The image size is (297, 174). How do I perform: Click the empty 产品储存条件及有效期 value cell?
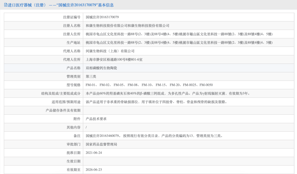click(x=188, y=110)
